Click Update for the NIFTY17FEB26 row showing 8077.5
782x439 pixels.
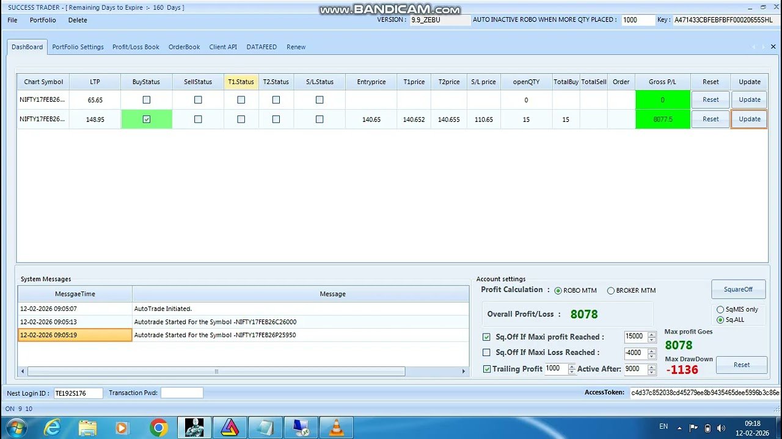(x=749, y=119)
